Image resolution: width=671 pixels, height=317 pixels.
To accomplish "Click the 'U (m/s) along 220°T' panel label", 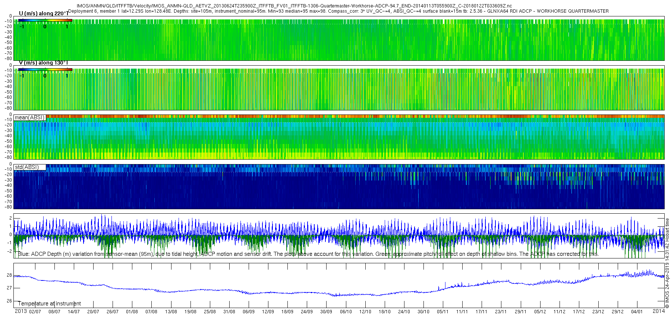I will click(44, 13).
